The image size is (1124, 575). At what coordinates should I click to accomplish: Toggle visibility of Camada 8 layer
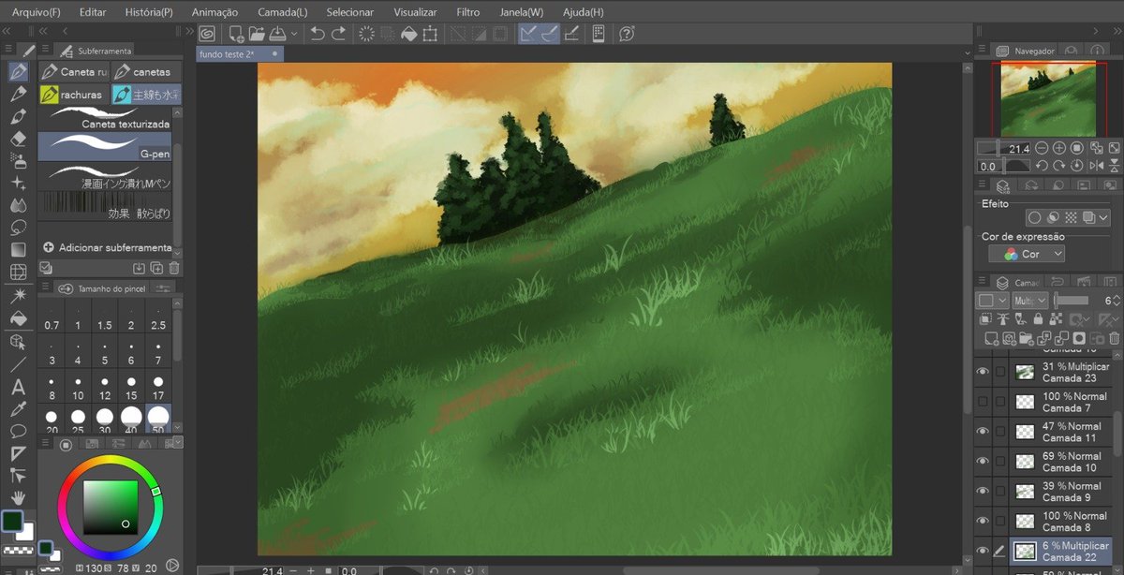click(983, 522)
